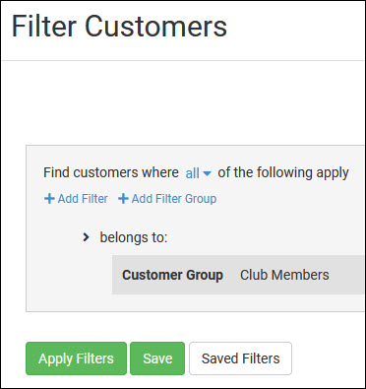Click the blank area below the page heading
366x389 pixels.
click(x=184, y=101)
